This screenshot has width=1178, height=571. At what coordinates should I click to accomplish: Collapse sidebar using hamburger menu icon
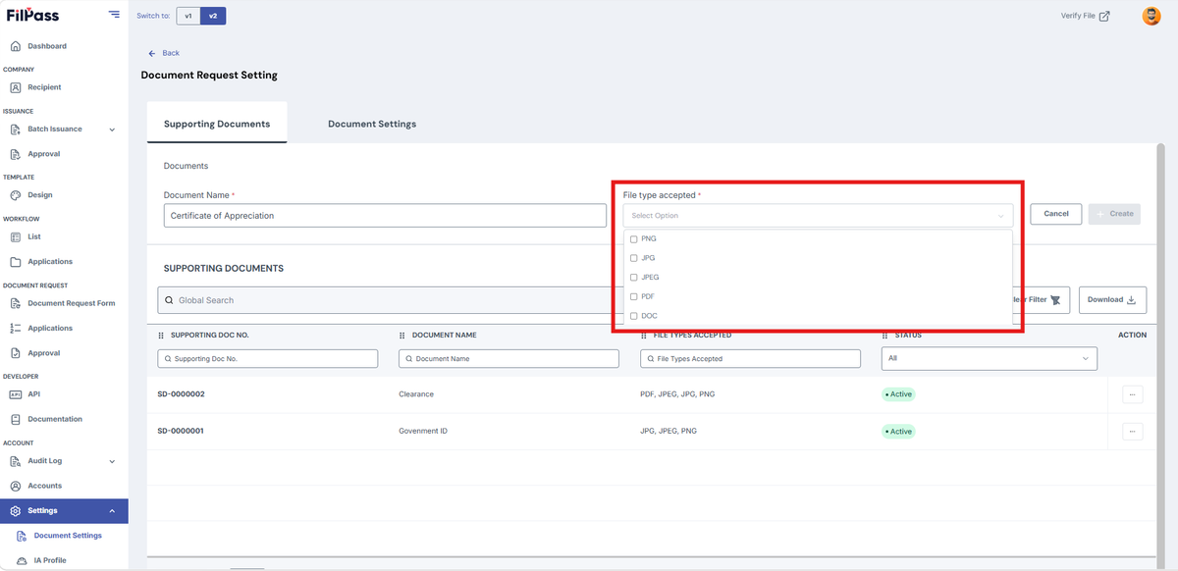[x=115, y=15]
